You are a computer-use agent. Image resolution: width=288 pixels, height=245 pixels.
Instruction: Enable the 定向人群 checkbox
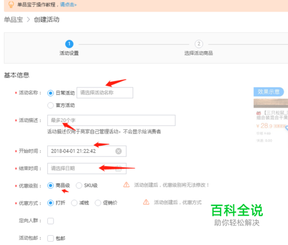tap(51, 221)
